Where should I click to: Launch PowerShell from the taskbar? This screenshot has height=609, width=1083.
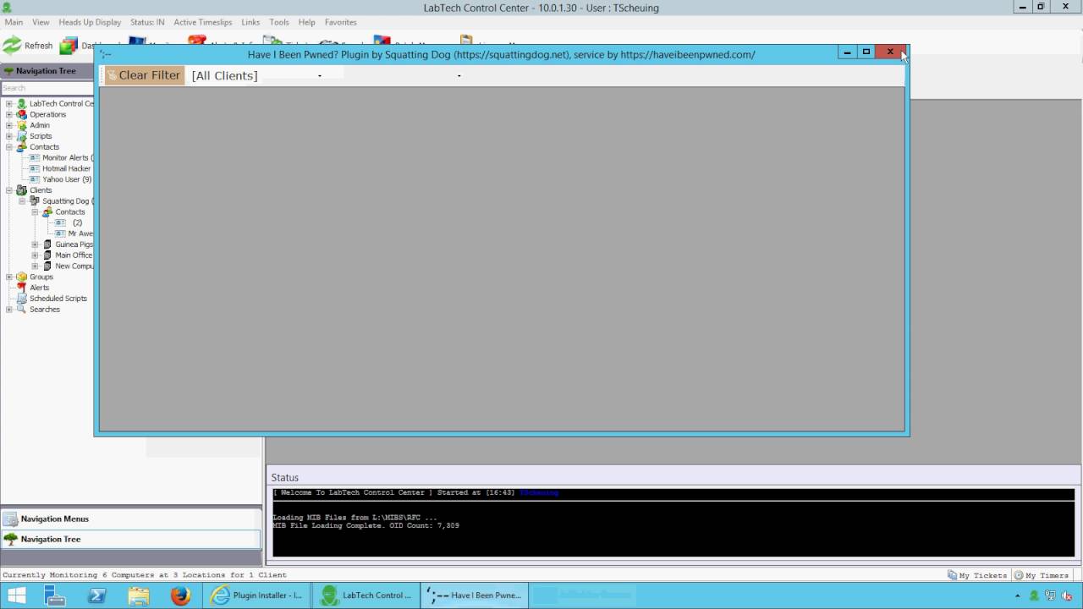[96, 595]
